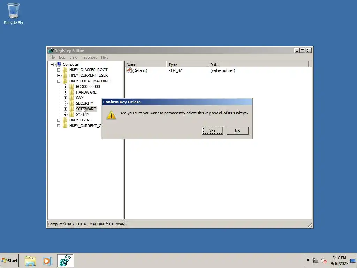
Task: Open Windows Explorer from the taskbar
Action: (x=30, y=261)
